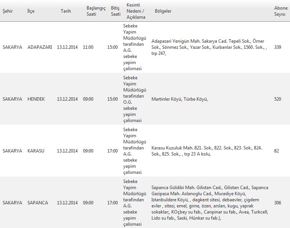
Task: Click the 11:00 start time cell
Action: tap(88, 47)
